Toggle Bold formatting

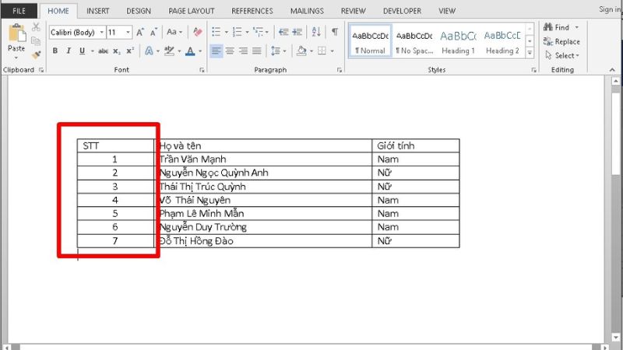(x=55, y=51)
